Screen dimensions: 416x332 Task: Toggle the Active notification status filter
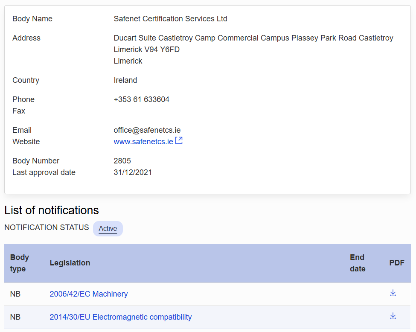(108, 228)
